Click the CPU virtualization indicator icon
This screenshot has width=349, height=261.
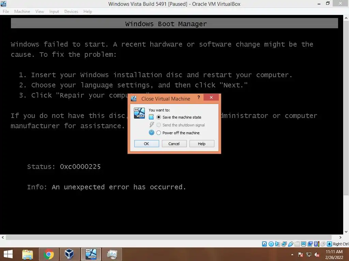point(317,244)
